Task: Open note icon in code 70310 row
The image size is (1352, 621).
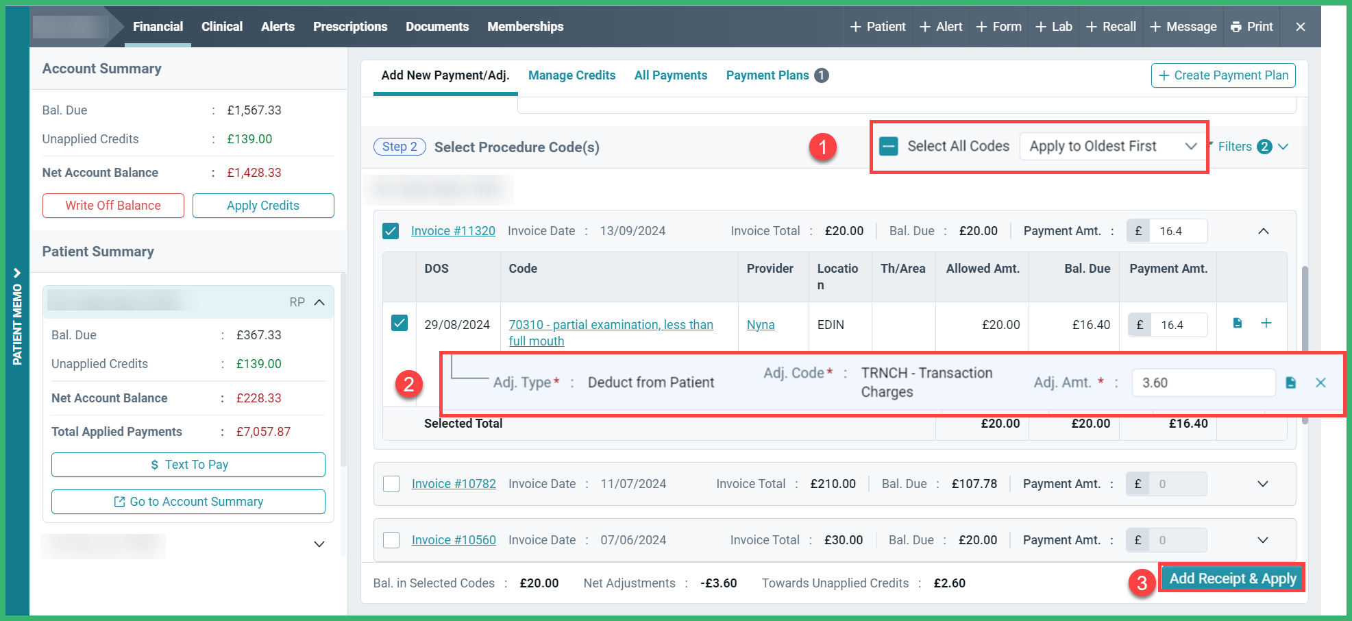Action: click(1238, 323)
